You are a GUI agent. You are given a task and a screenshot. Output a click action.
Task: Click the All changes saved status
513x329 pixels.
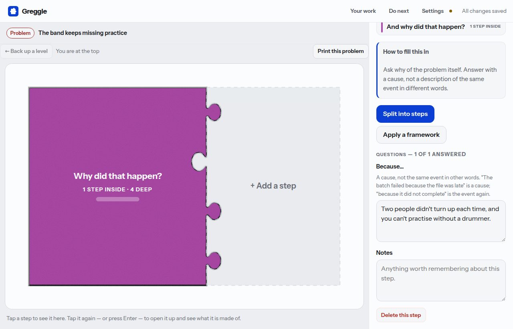click(x=484, y=11)
